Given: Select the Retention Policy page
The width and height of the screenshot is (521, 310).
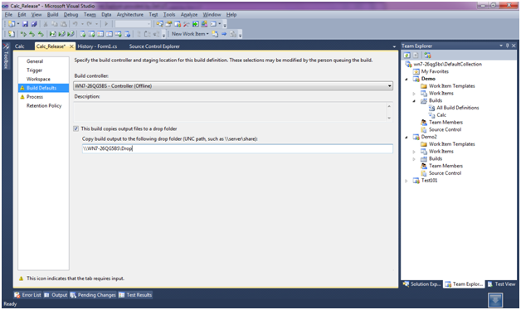Looking at the screenshot, I should tap(43, 106).
